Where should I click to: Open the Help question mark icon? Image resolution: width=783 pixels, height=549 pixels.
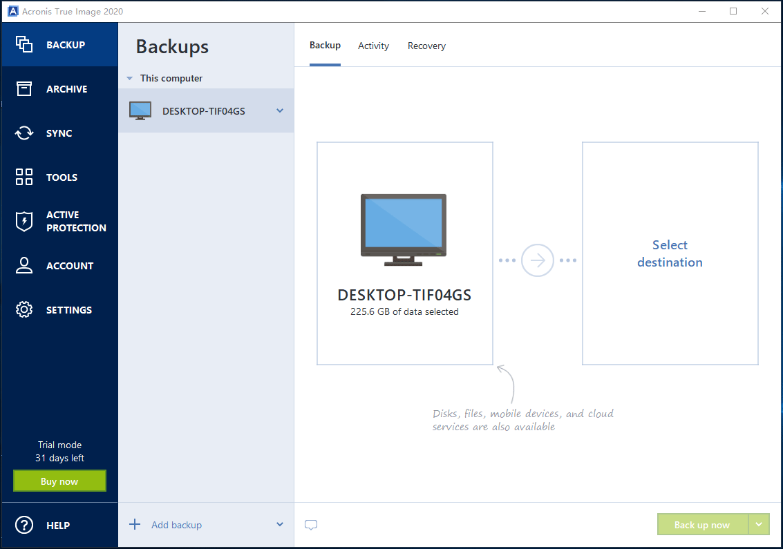(24, 525)
